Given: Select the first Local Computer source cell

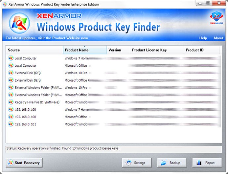Looking at the screenshot, I should [25, 58].
